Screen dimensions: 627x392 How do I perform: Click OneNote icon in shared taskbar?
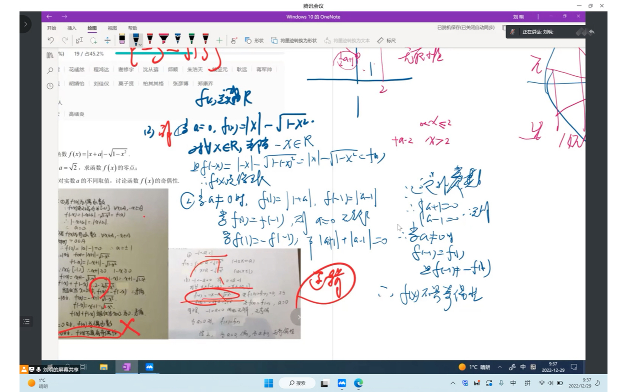tap(127, 367)
